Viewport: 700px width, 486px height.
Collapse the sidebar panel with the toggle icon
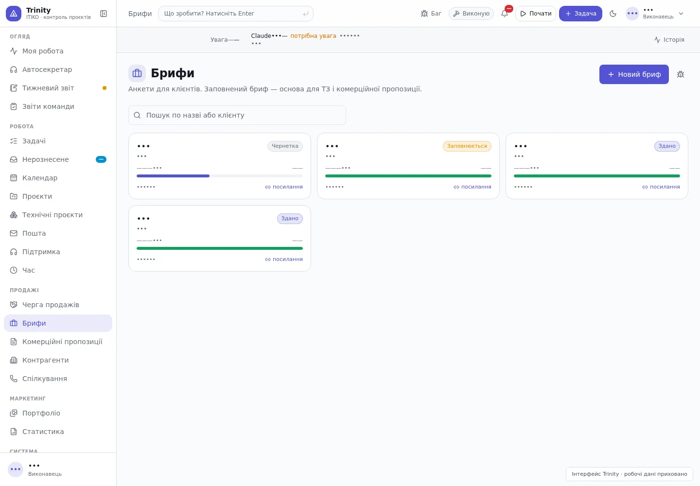pyautogui.click(x=104, y=14)
